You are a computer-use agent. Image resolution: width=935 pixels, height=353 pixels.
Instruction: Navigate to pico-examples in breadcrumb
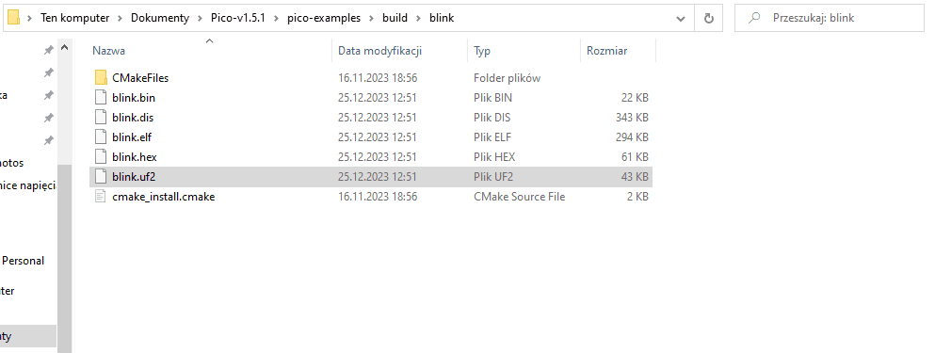324,18
